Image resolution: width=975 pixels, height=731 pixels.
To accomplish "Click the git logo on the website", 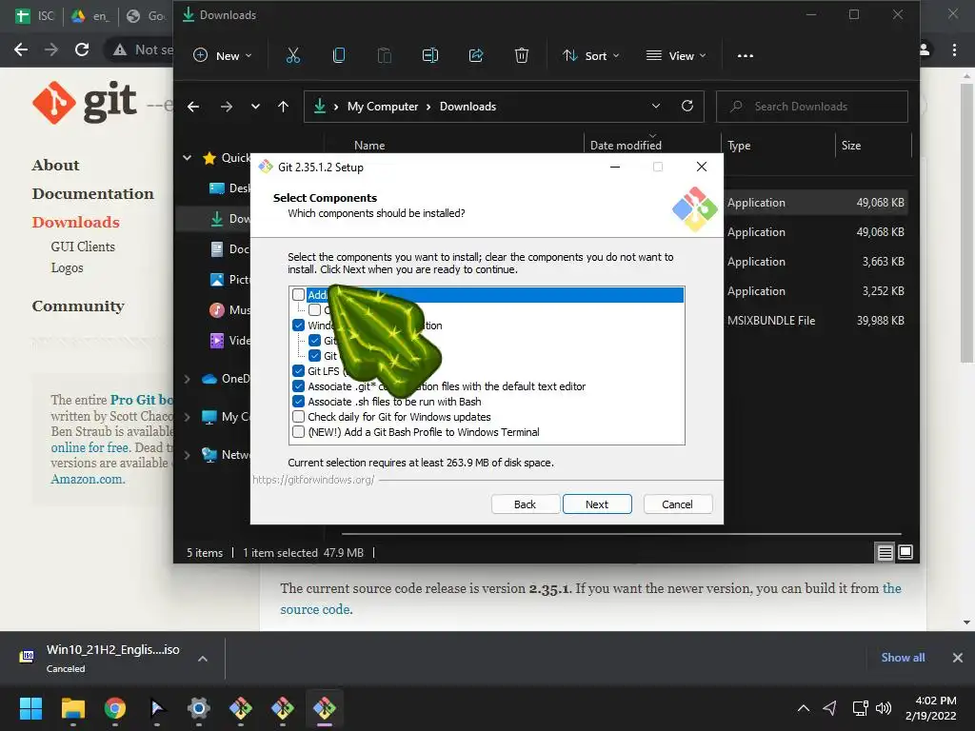I will click(x=85, y=102).
